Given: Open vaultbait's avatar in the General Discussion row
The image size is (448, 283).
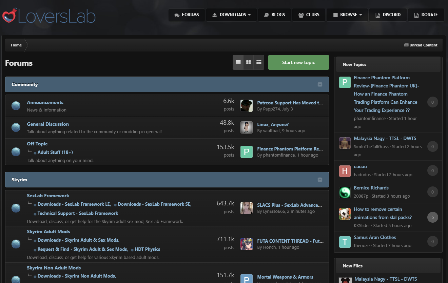Looking at the screenshot, I should 247,127.
